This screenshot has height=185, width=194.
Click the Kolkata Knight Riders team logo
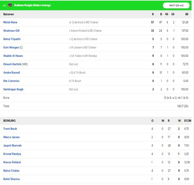[x=10, y=5]
